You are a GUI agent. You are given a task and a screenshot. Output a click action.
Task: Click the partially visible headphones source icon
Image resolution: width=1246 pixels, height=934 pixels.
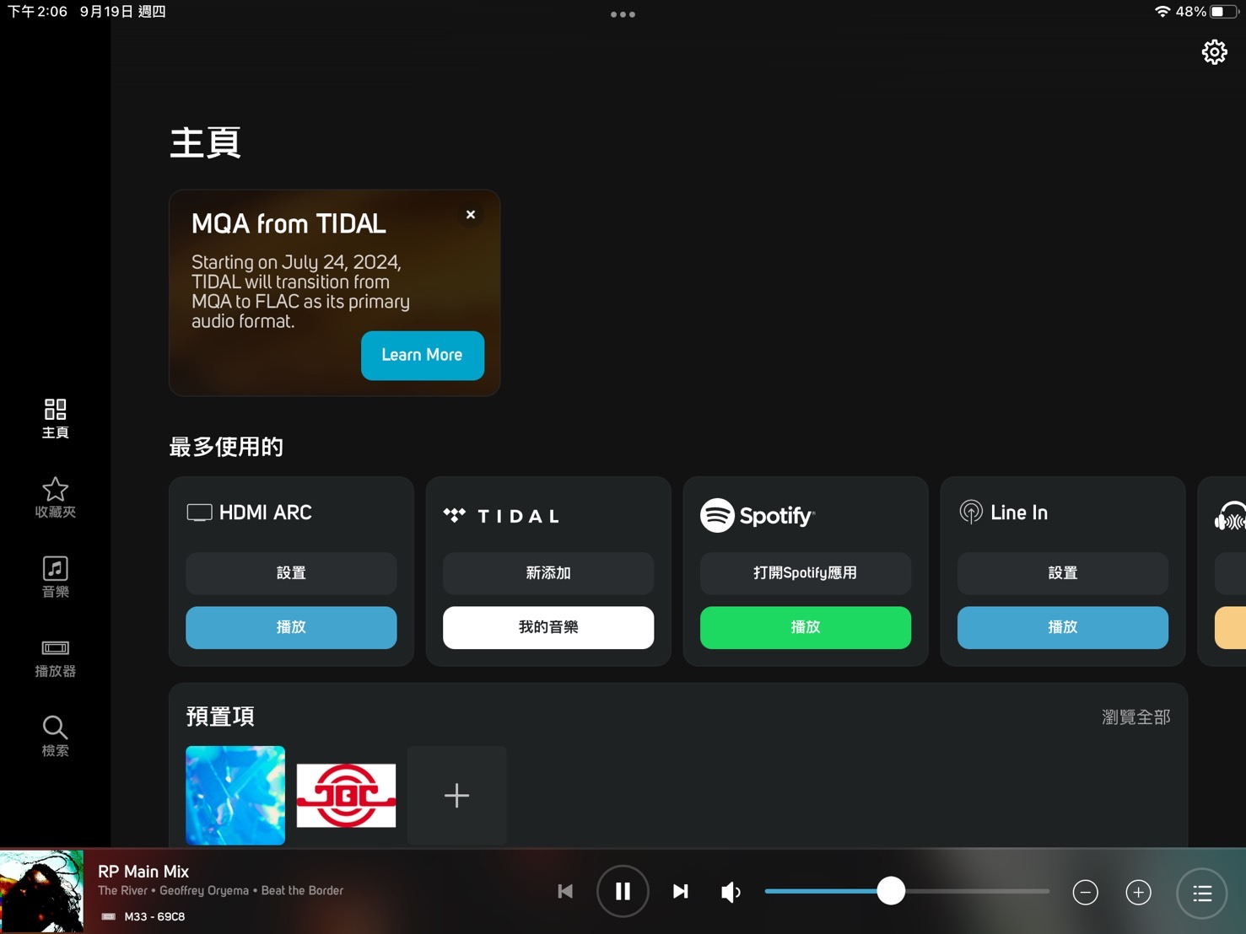coord(1230,515)
